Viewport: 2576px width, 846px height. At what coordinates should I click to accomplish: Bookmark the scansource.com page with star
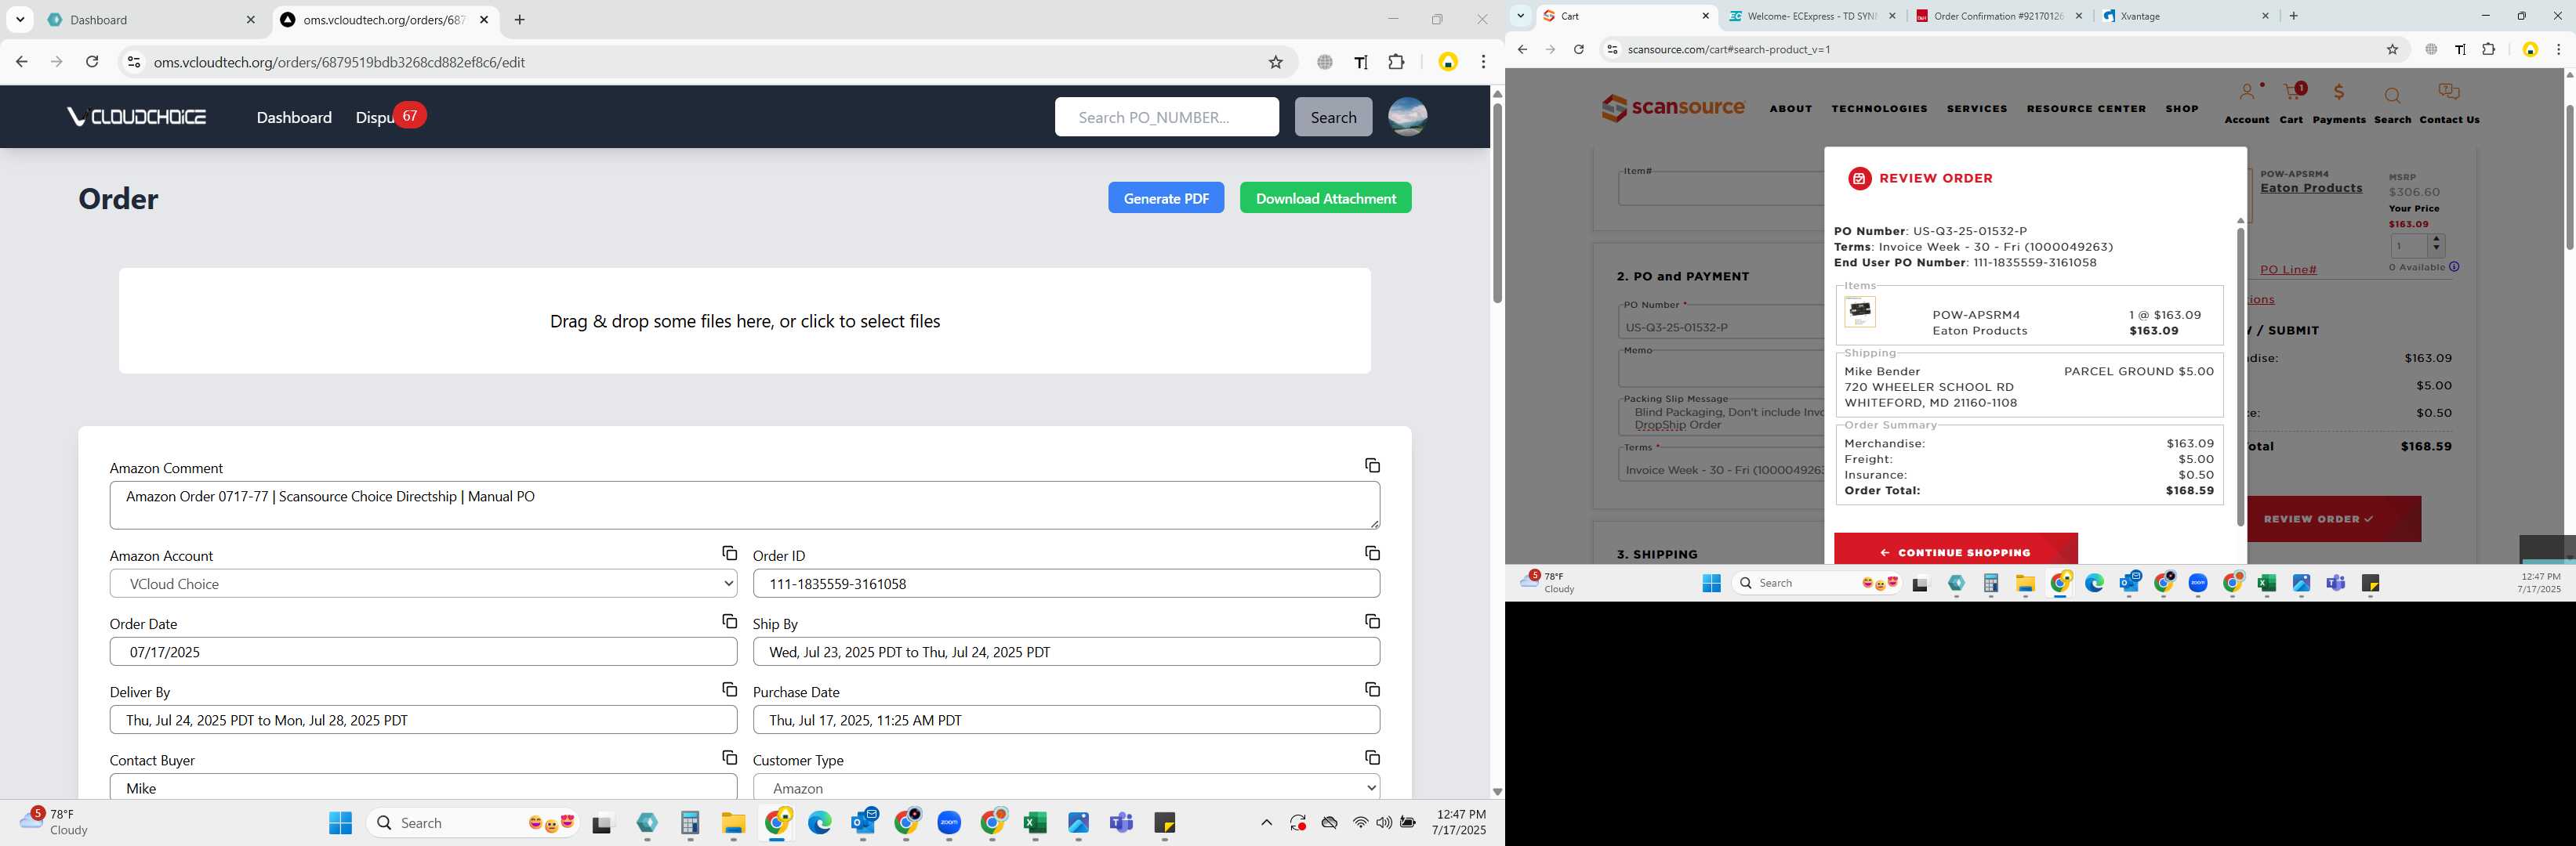(x=2392, y=49)
